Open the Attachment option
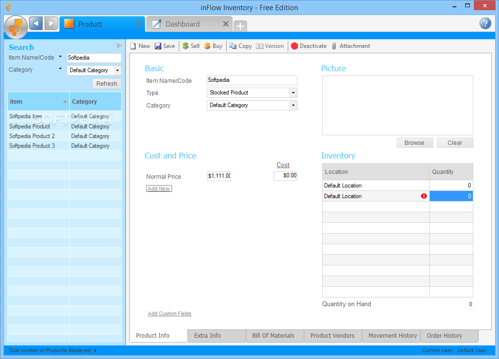Image resolution: width=499 pixels, height=359 pixels. coord(351,46)
